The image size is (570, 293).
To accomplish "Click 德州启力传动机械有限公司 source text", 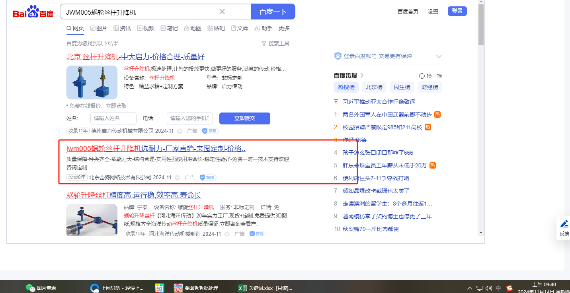I will 122,131.
